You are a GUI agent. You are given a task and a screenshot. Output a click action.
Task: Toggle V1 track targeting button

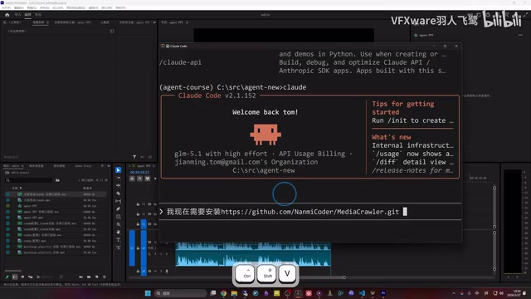pyautogui.click(x=144, y=224)
